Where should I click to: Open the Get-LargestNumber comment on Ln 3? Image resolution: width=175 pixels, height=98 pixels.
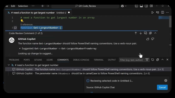point(88,69)
